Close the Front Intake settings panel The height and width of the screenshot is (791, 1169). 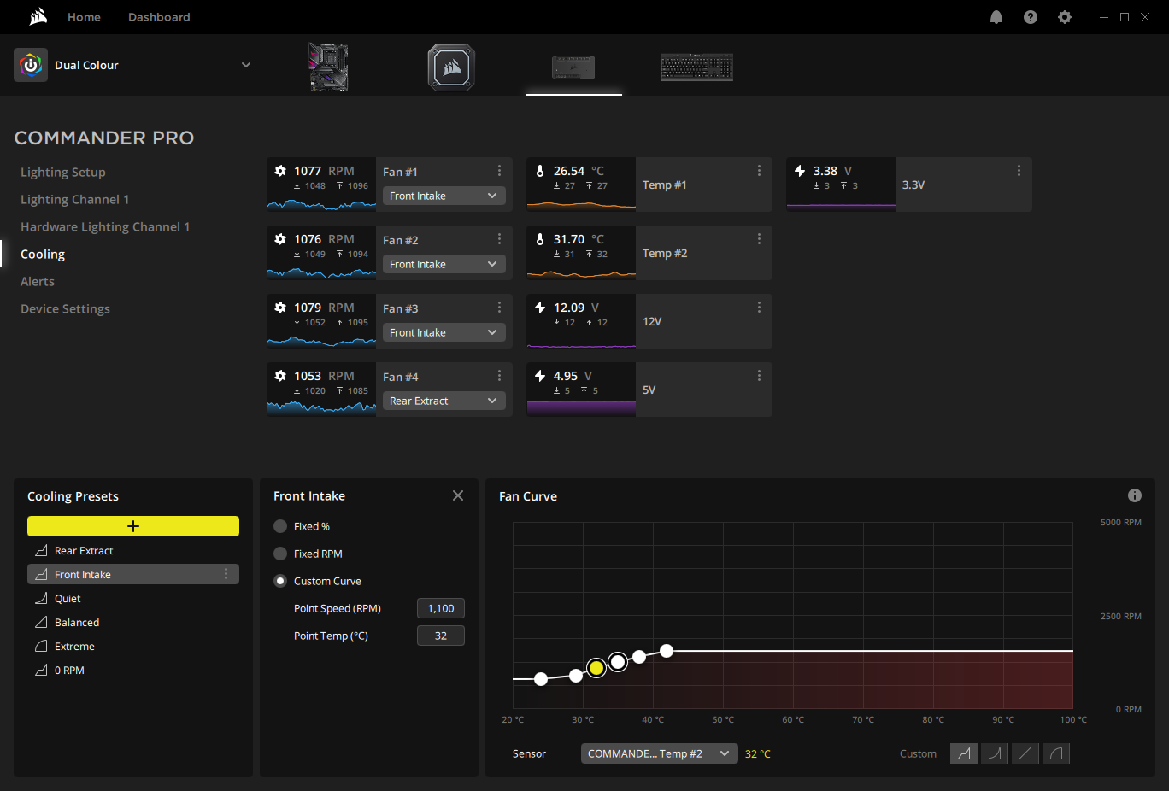point(458,495)
